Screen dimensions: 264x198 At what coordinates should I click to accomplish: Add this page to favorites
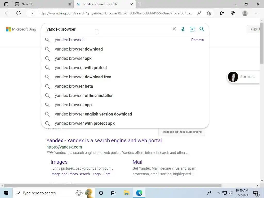(x=209, y=13)
